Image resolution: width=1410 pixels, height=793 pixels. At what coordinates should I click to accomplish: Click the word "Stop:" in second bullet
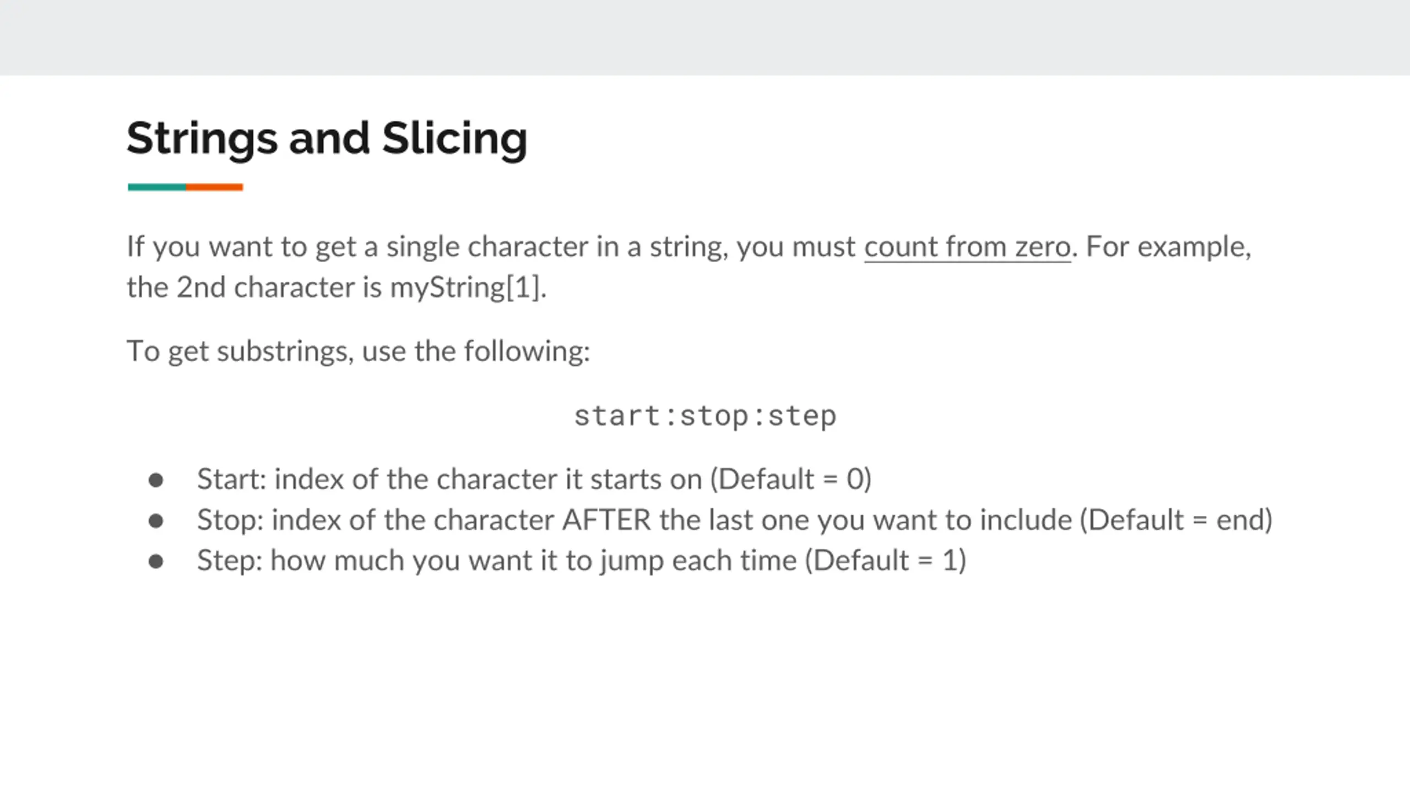pyautogui.click(x=231, y=520)
